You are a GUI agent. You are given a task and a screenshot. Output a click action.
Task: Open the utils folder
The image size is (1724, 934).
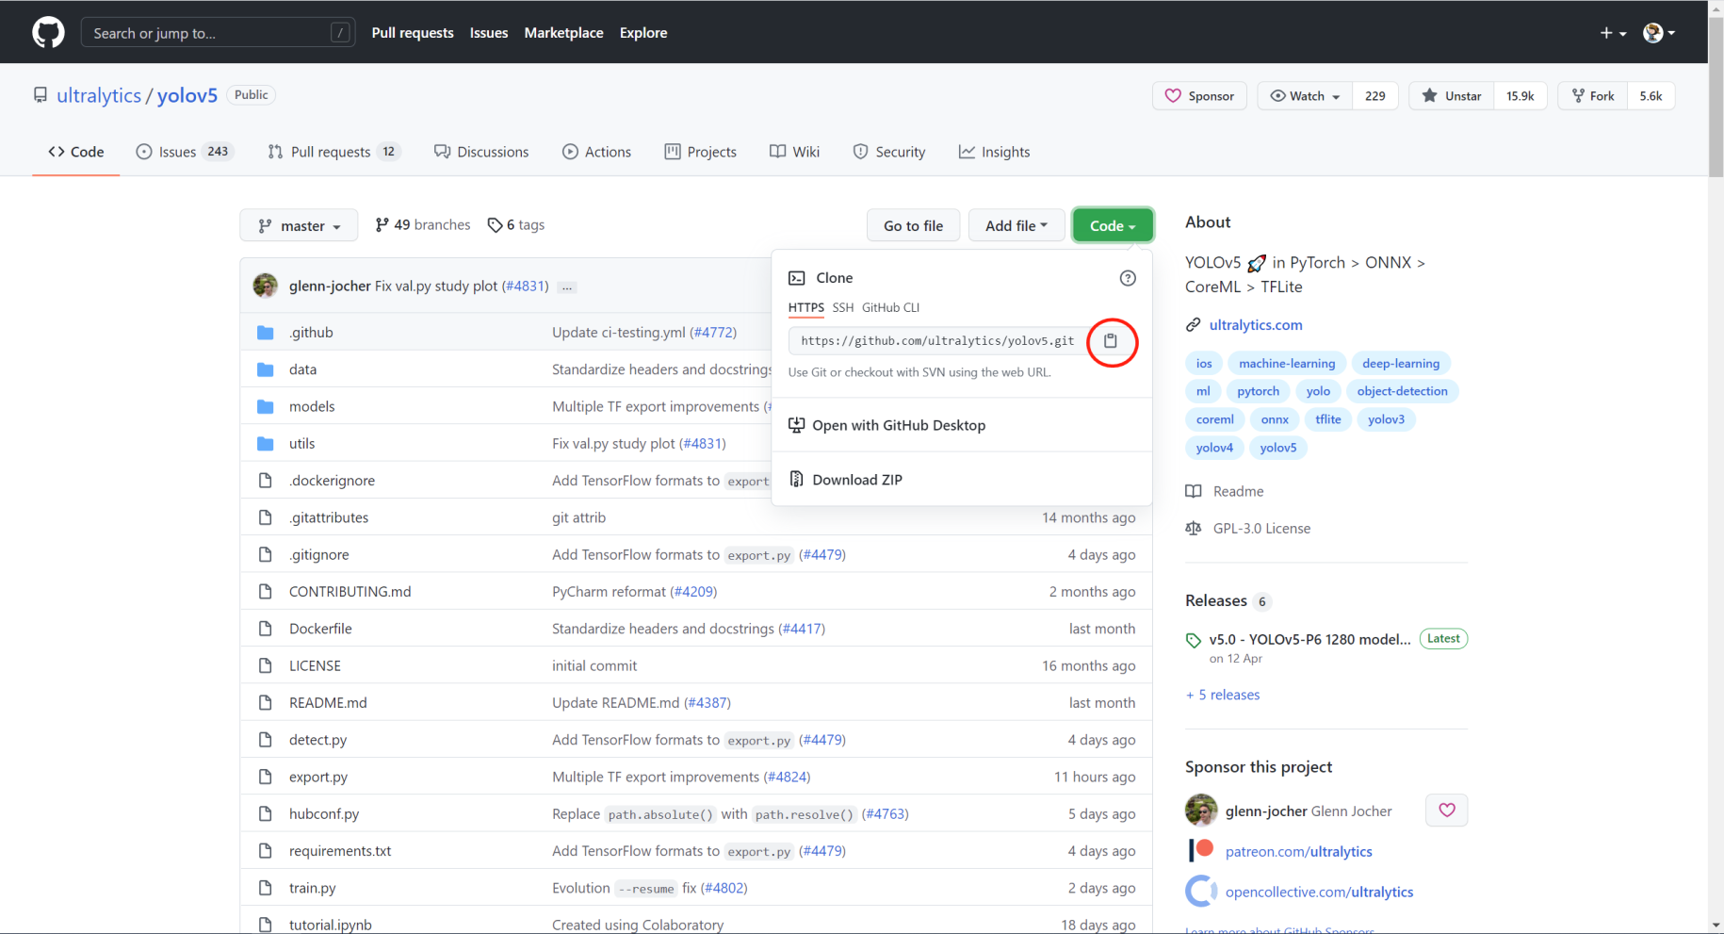pos(301,444)
